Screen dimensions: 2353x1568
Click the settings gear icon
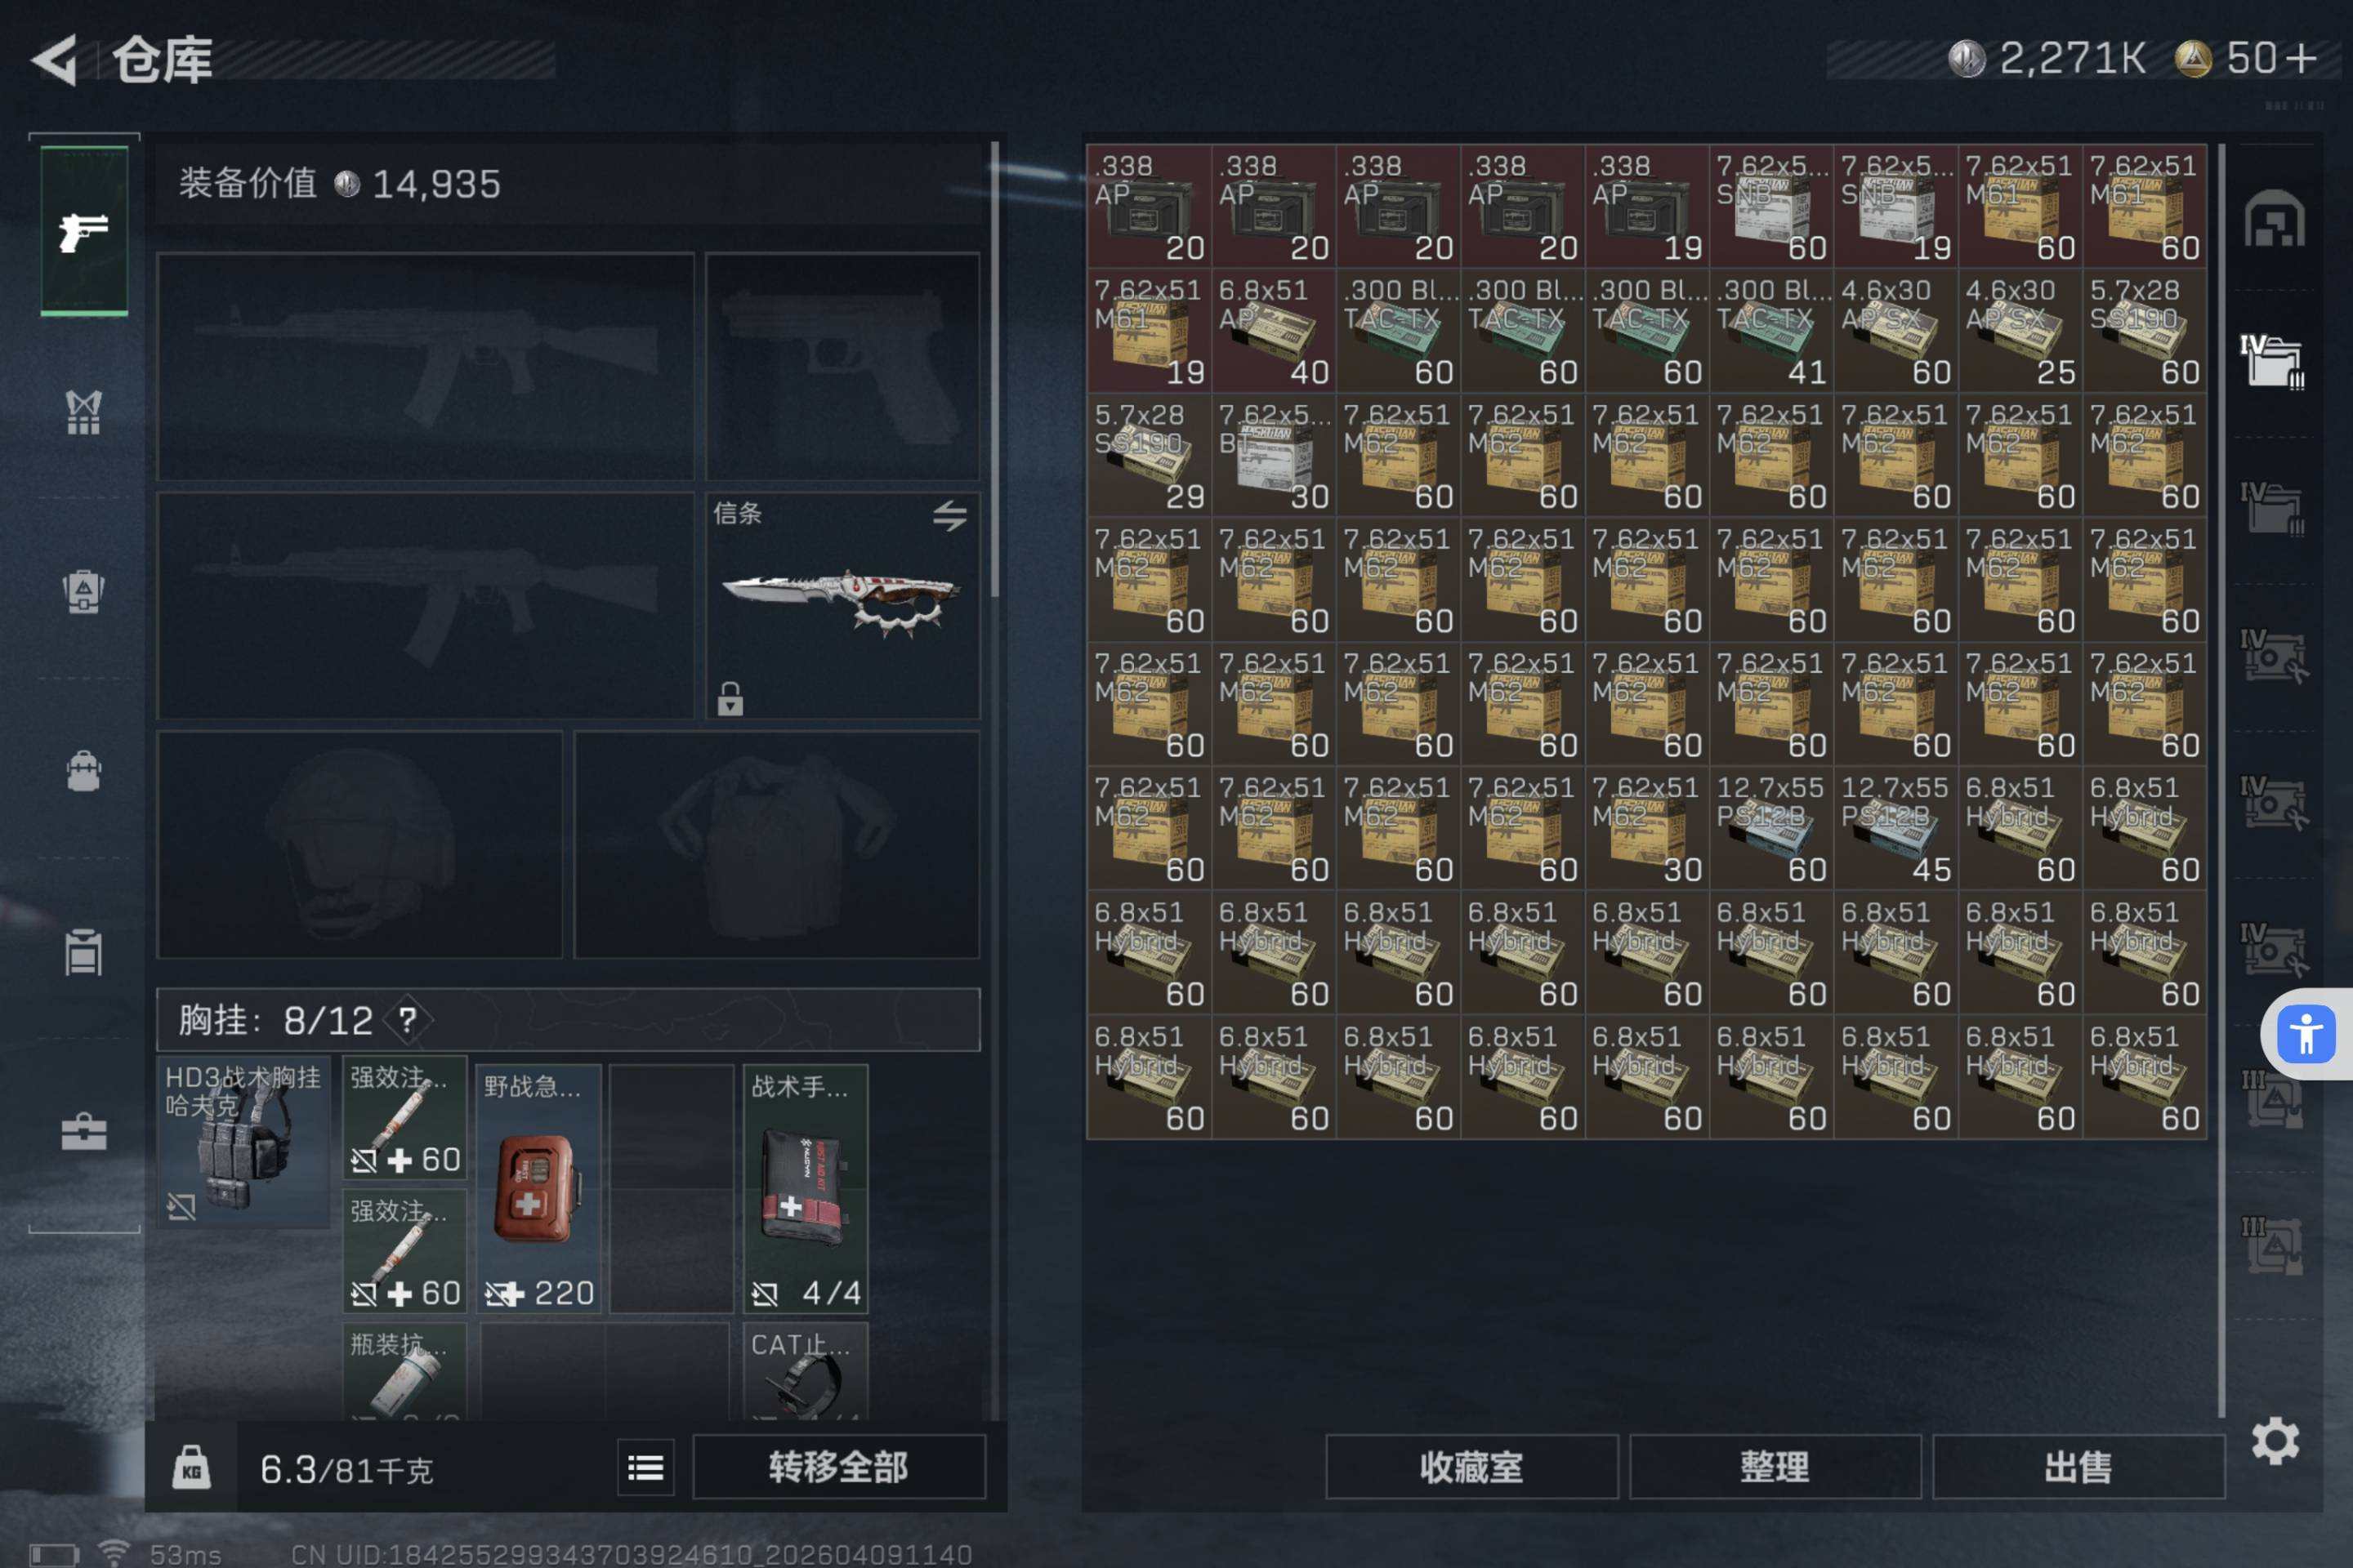click(2275, 1441)
